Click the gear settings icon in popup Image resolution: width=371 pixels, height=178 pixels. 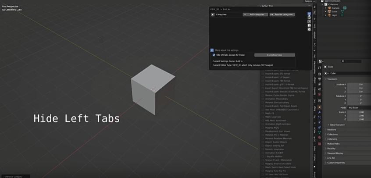tap(309, 29)
